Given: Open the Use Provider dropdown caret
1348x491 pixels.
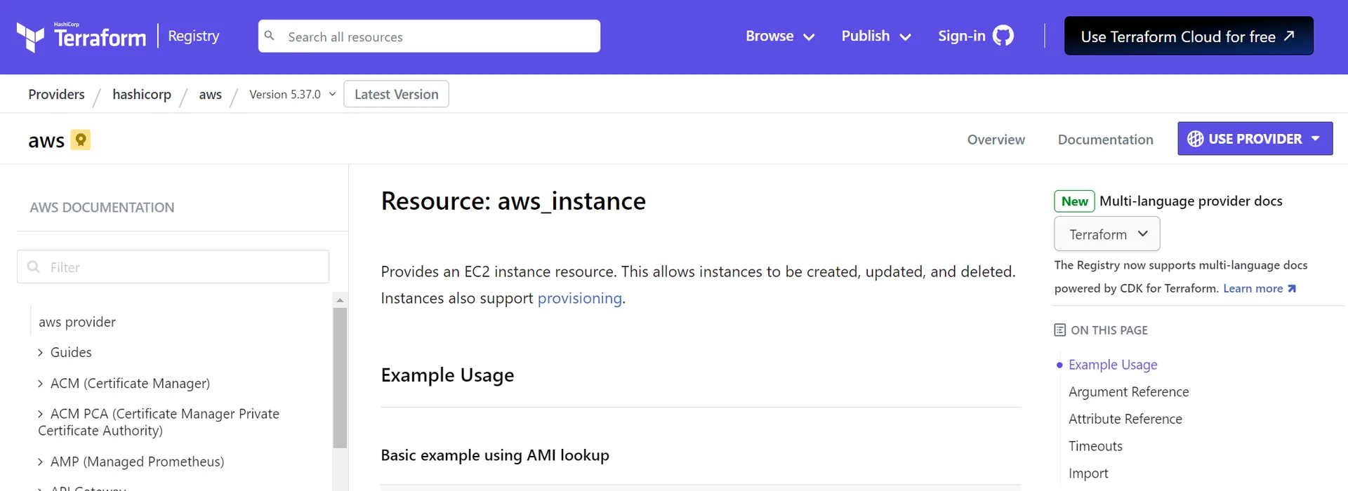Looking at the screenshot, I should [1316, 139].
